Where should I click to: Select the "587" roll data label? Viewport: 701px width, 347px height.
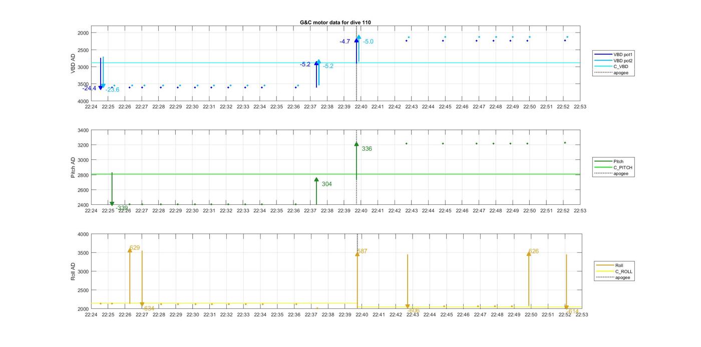coord(362,251)
